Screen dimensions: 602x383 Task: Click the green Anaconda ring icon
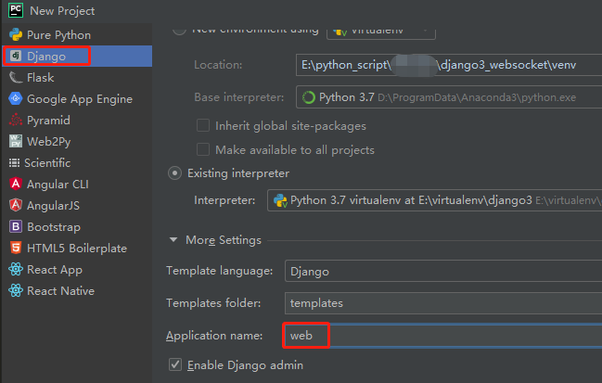[309, 97]
